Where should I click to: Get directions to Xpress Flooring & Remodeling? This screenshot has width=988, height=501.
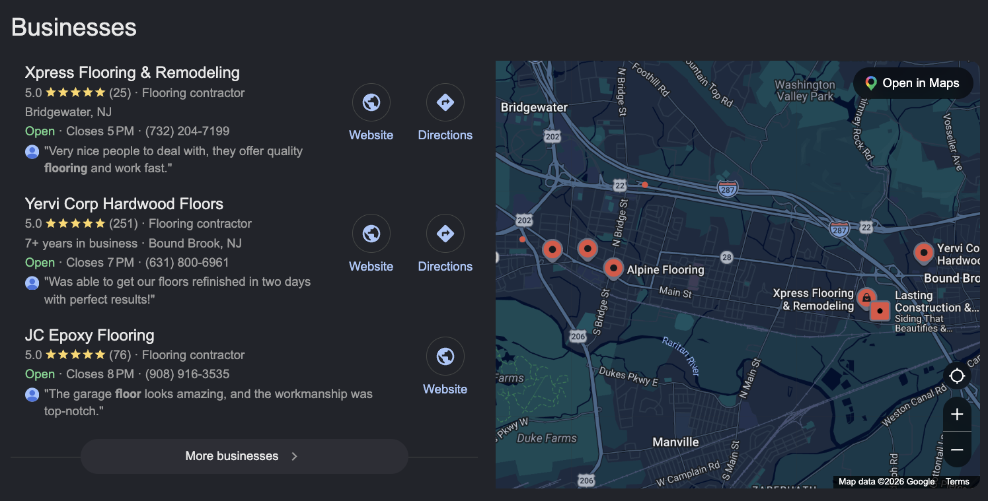pos(445,103)
